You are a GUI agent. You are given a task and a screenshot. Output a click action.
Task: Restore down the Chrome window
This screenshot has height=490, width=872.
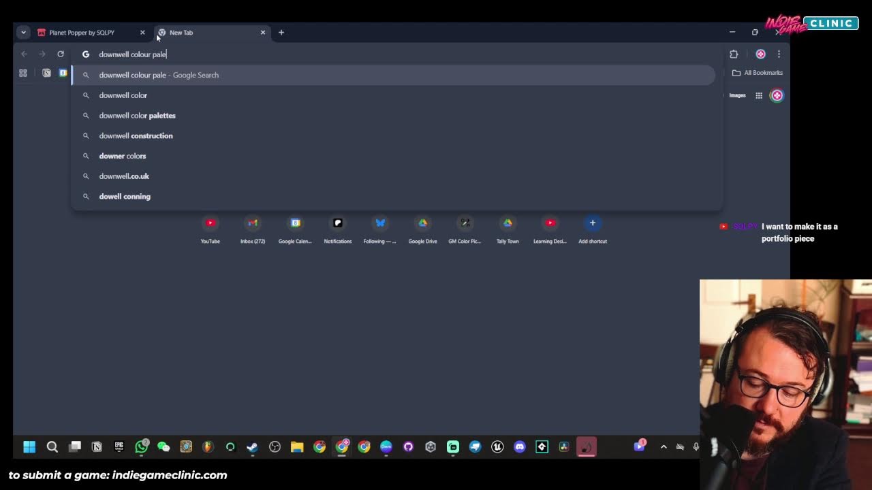click(755, 32)
